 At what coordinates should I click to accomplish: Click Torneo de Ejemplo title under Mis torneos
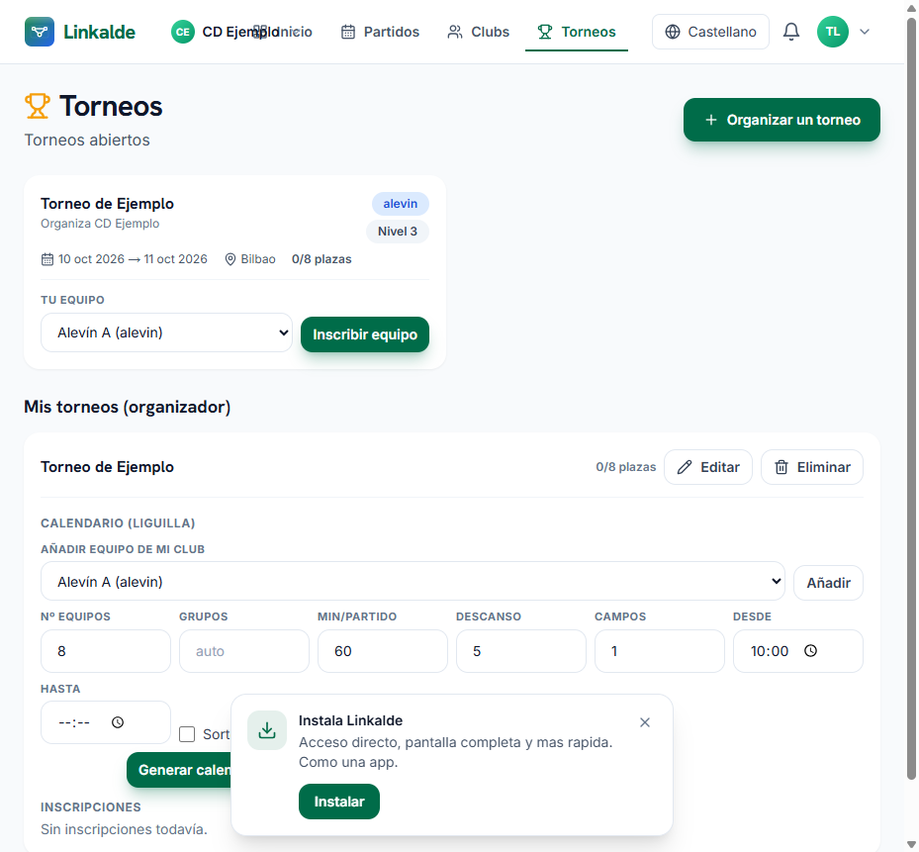click(107, 467)
